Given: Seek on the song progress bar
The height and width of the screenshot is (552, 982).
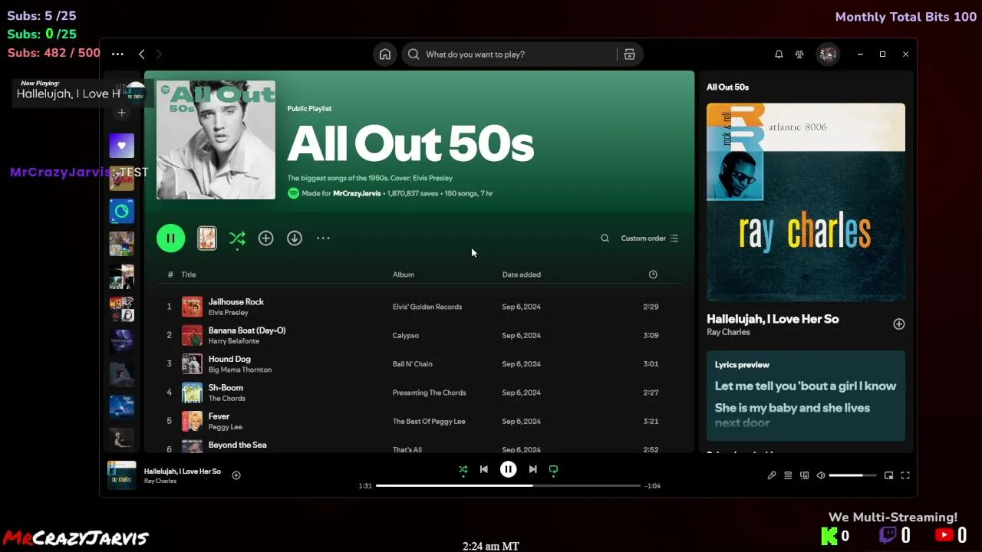Looking at the screenshot, I should click(508, 485).
